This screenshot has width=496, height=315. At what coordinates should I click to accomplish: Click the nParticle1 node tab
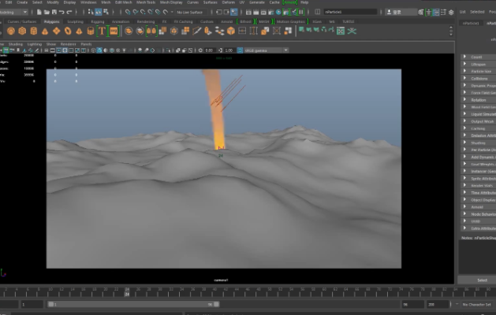[x=471, y=23]
